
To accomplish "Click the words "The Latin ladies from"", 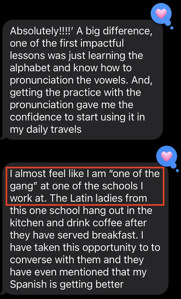I will (98, 198).
